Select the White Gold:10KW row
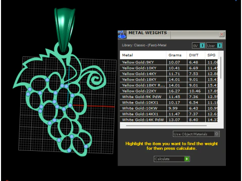Viewport: 242px width, 181px height. 169,108
